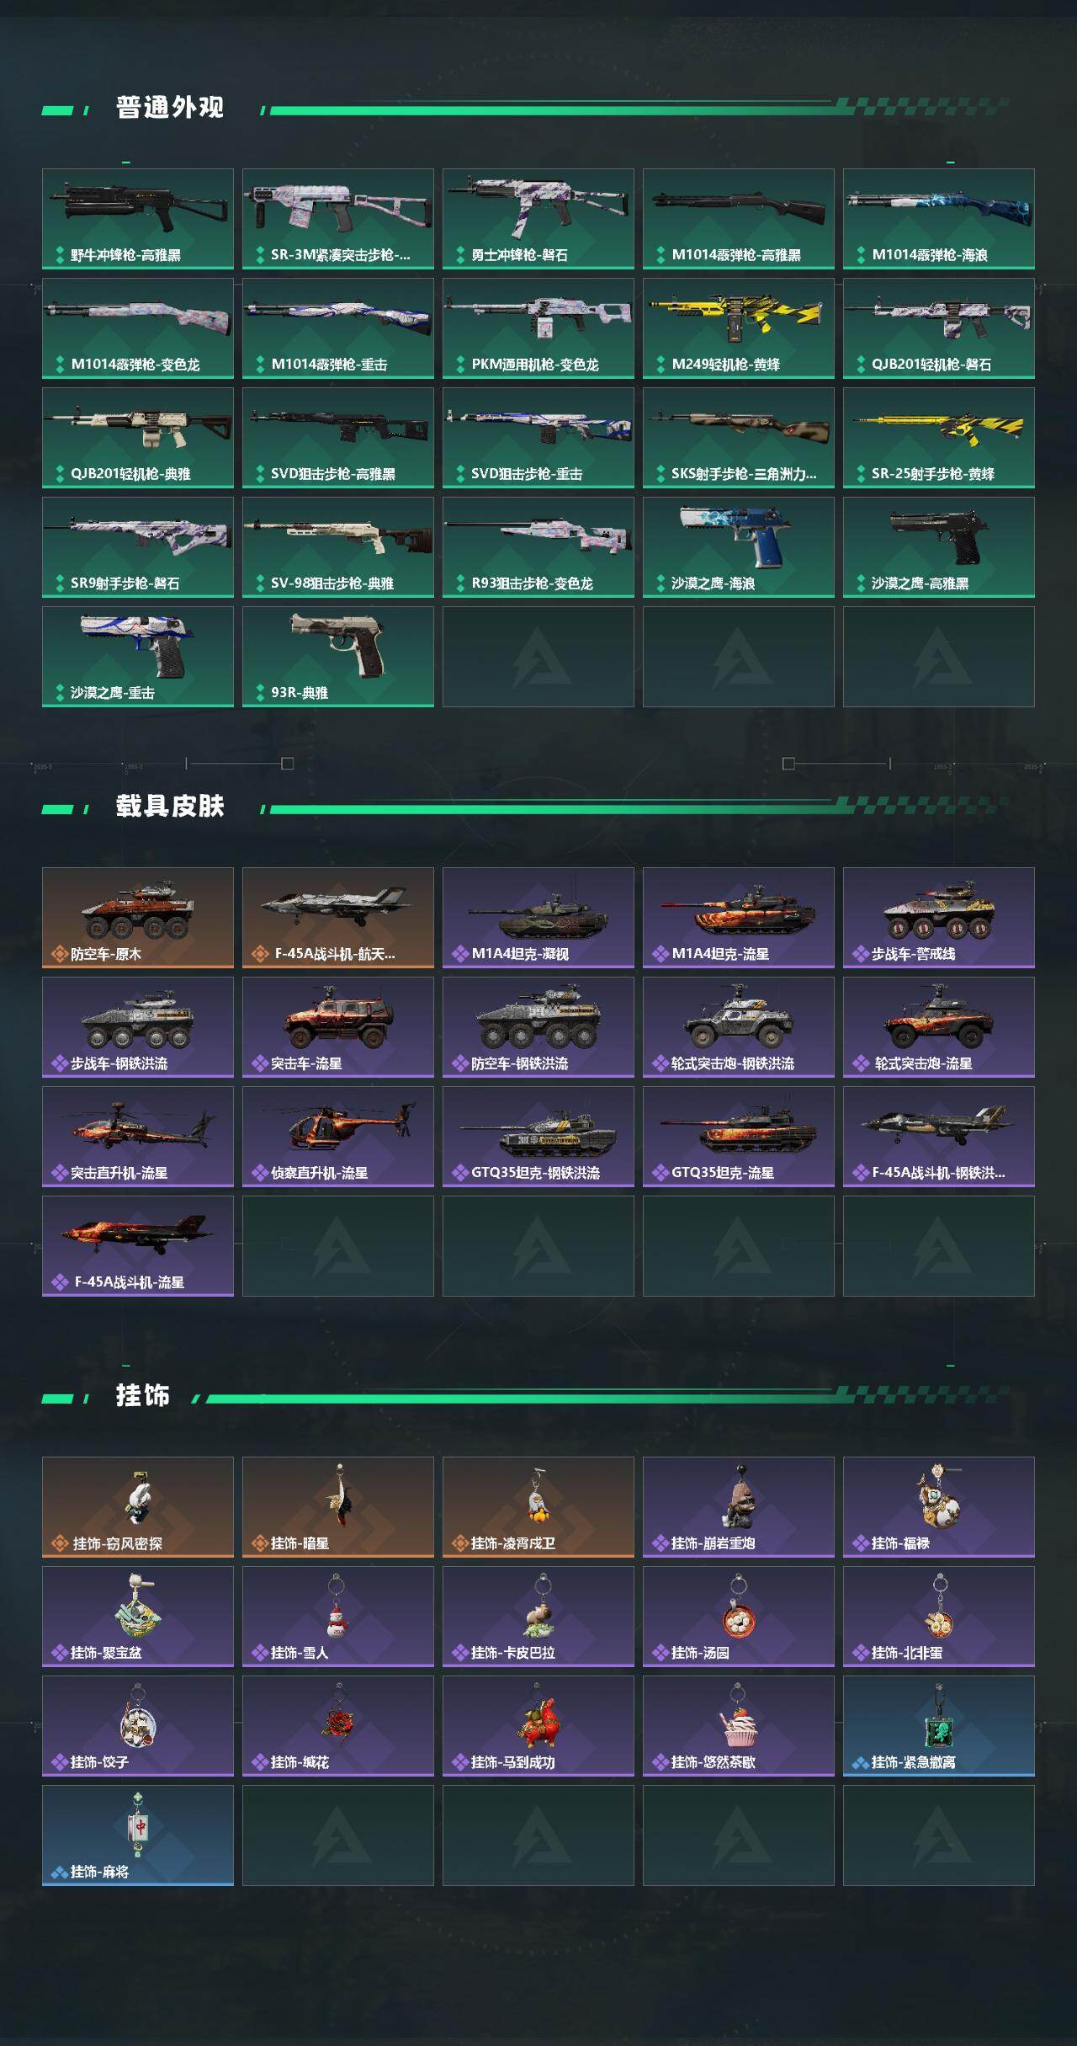The width and height of the screenshot is (1077, 2046).
Task: Click the 普通外观 section heading
Action: point(170,108)
